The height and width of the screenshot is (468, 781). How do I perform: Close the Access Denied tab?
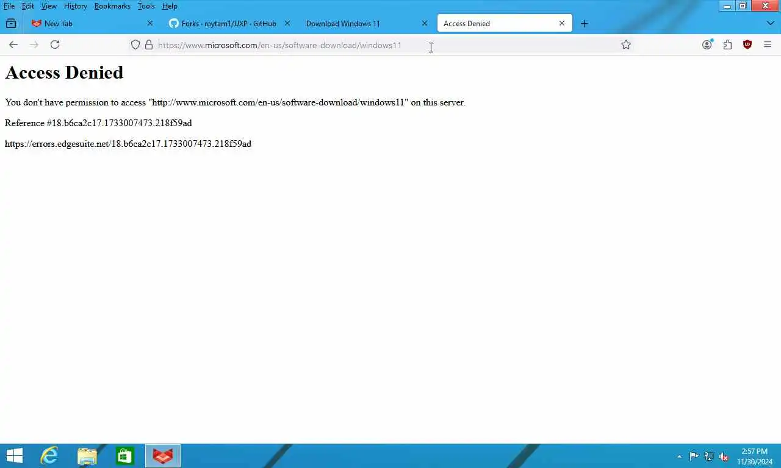click(562, 24)
